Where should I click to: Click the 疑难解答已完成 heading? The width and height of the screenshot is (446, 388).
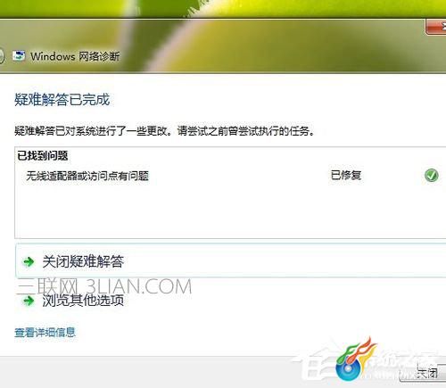point(62,99)
